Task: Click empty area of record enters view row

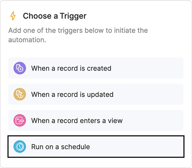Action: pos(153,121)
